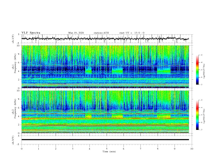Click the ch.2 "Frequency (kHz)" axis label
Viewport: 216px width, 167px height.
coord(15,109)
